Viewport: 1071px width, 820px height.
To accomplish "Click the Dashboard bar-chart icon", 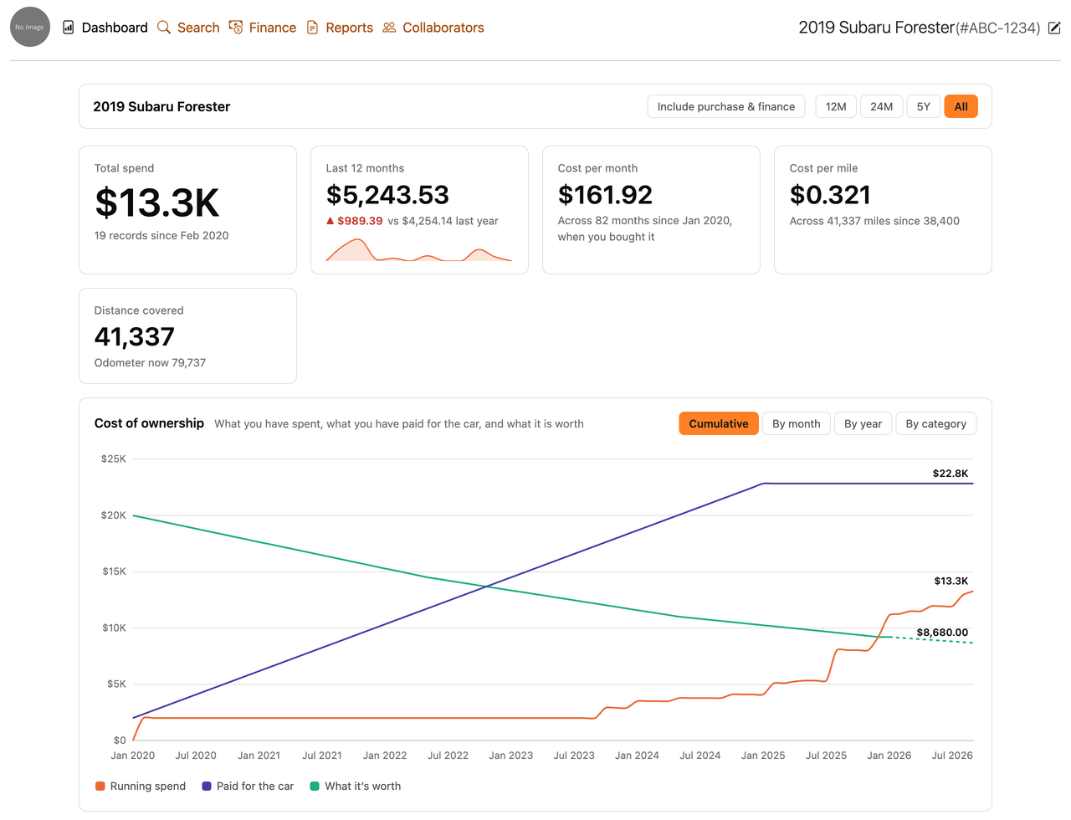I will (69, 28).
